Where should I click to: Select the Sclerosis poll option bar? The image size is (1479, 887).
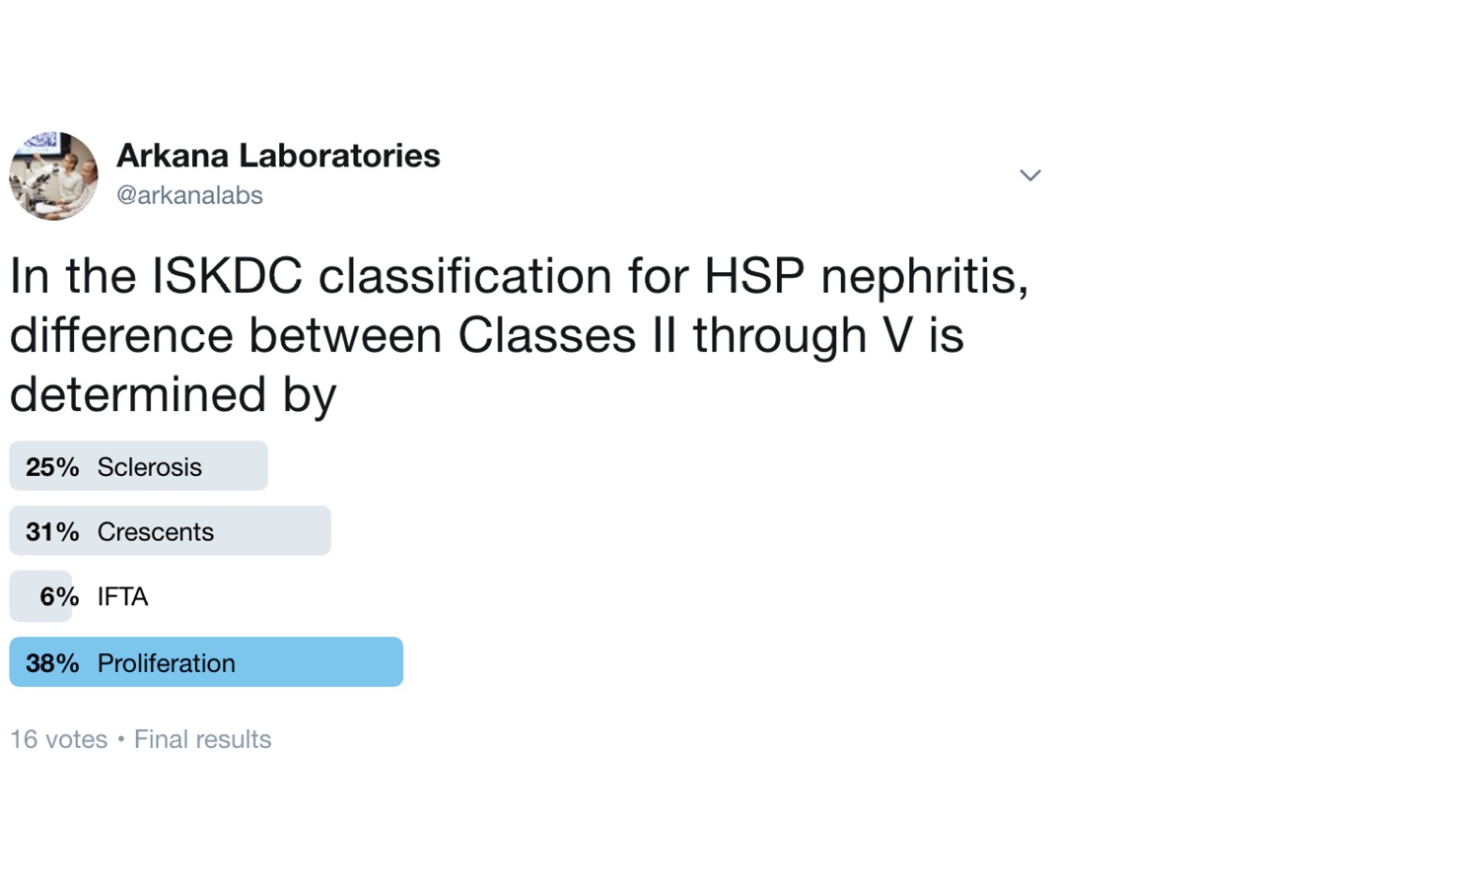[139, 466]
